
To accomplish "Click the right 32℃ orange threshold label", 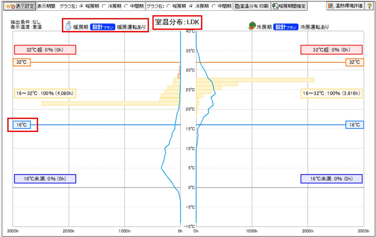I will pos(354,63).
